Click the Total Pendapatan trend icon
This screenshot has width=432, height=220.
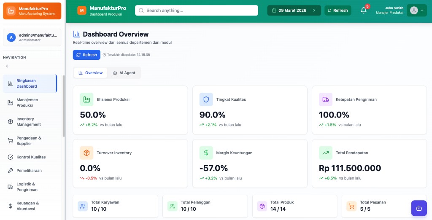(x=326, y=153)
